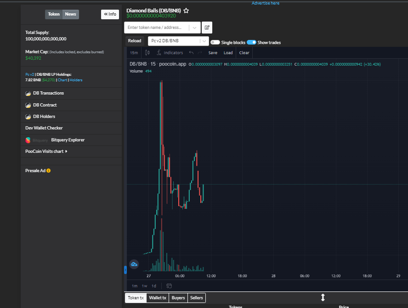Switch to the Token tab

click(54, 14)
